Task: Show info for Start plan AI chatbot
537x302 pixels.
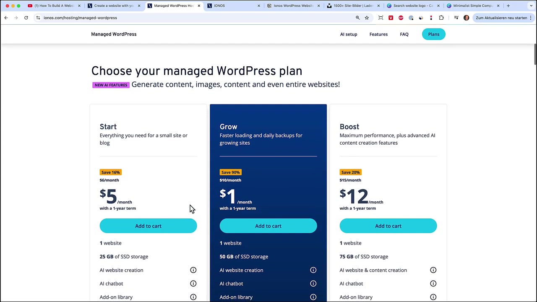Action: click(193, 284)
